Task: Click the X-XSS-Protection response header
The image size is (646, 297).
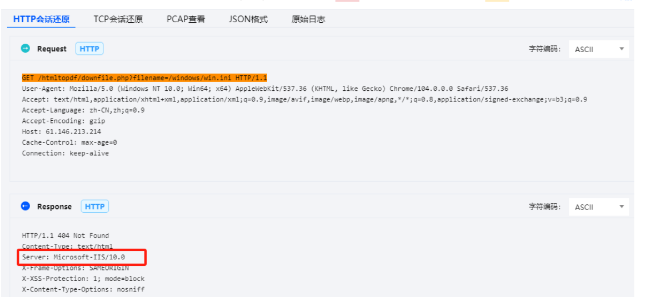Action: click(83, 279)
